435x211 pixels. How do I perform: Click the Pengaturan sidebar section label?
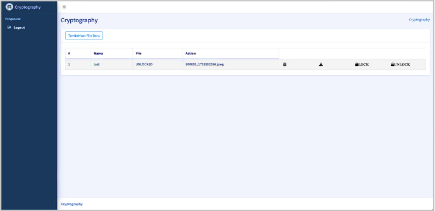point(13,19)
